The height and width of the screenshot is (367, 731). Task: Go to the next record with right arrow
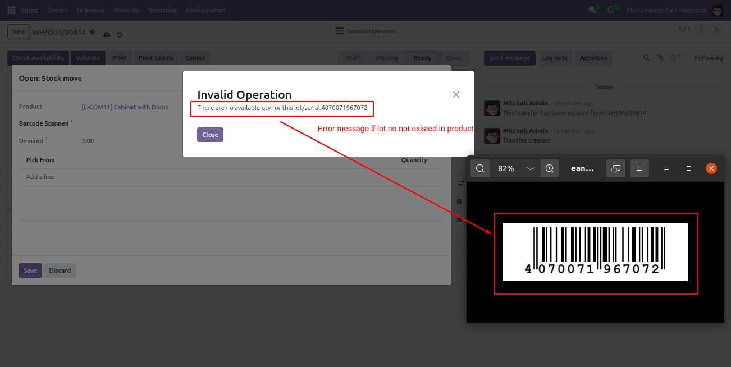click(716, 30)
